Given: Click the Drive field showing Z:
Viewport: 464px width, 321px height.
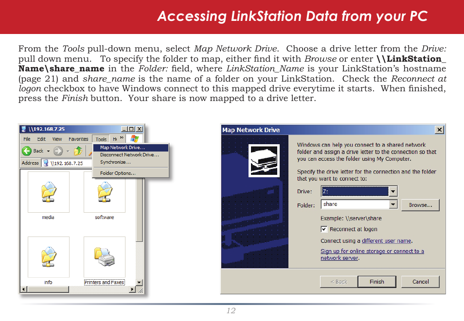Looking at the screenshot, I should point(355,191).
